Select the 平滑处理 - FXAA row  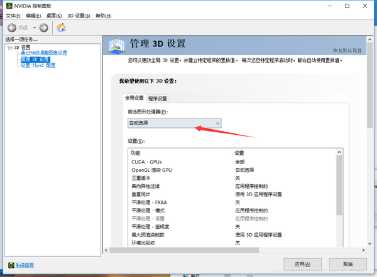pos(232,202)
